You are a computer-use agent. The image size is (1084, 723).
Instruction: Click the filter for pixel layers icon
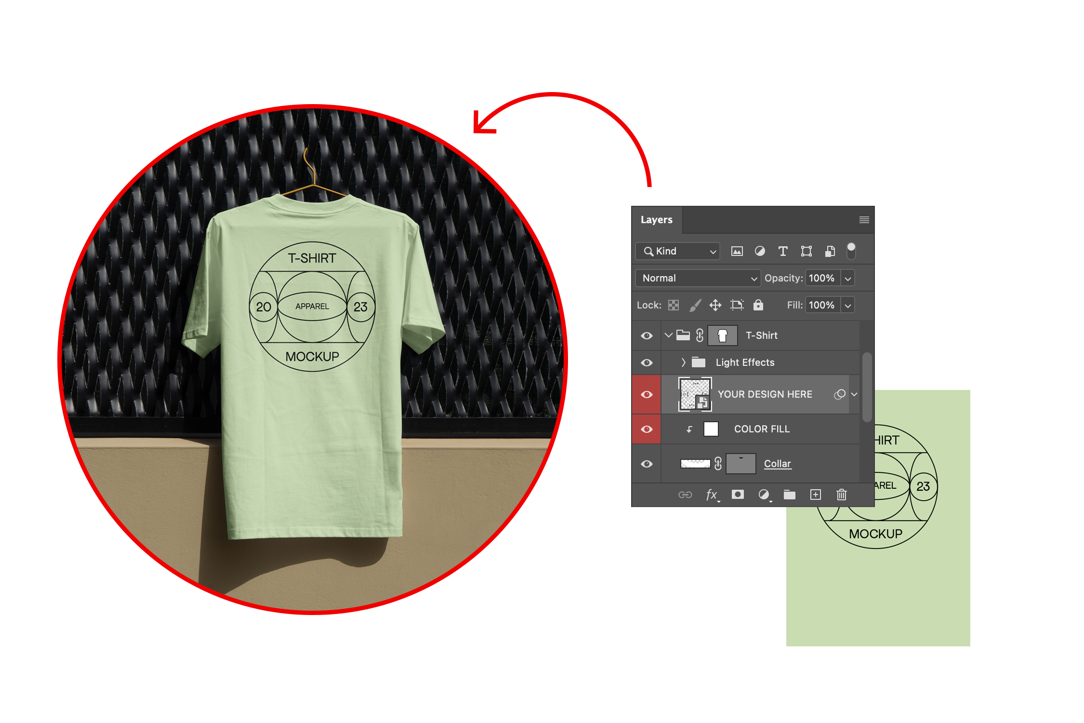pyautogui.click(x=737, y=251)
